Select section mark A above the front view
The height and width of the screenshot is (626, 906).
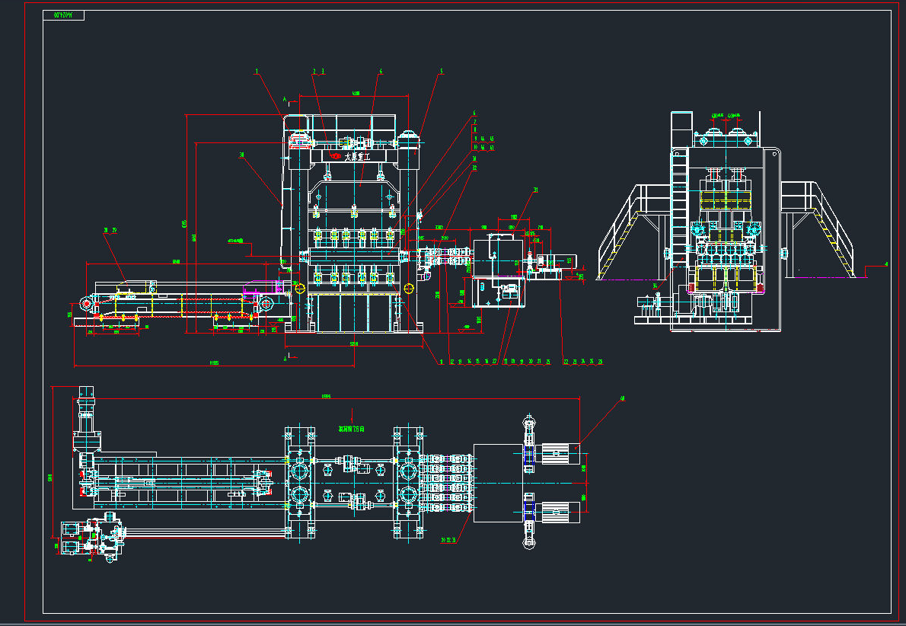click(285, 99)
